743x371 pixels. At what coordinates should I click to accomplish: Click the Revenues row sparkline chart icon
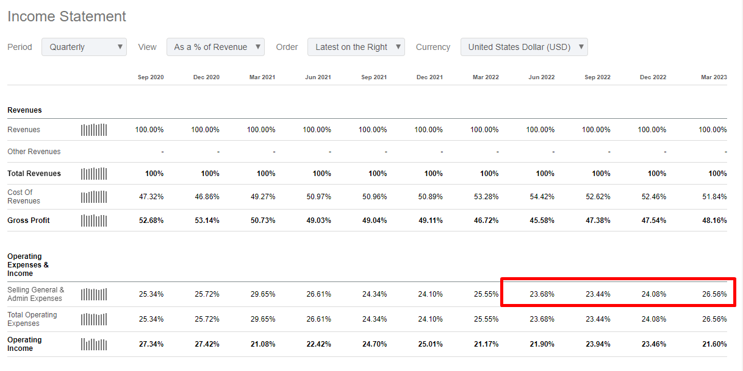tap(94, 130)
